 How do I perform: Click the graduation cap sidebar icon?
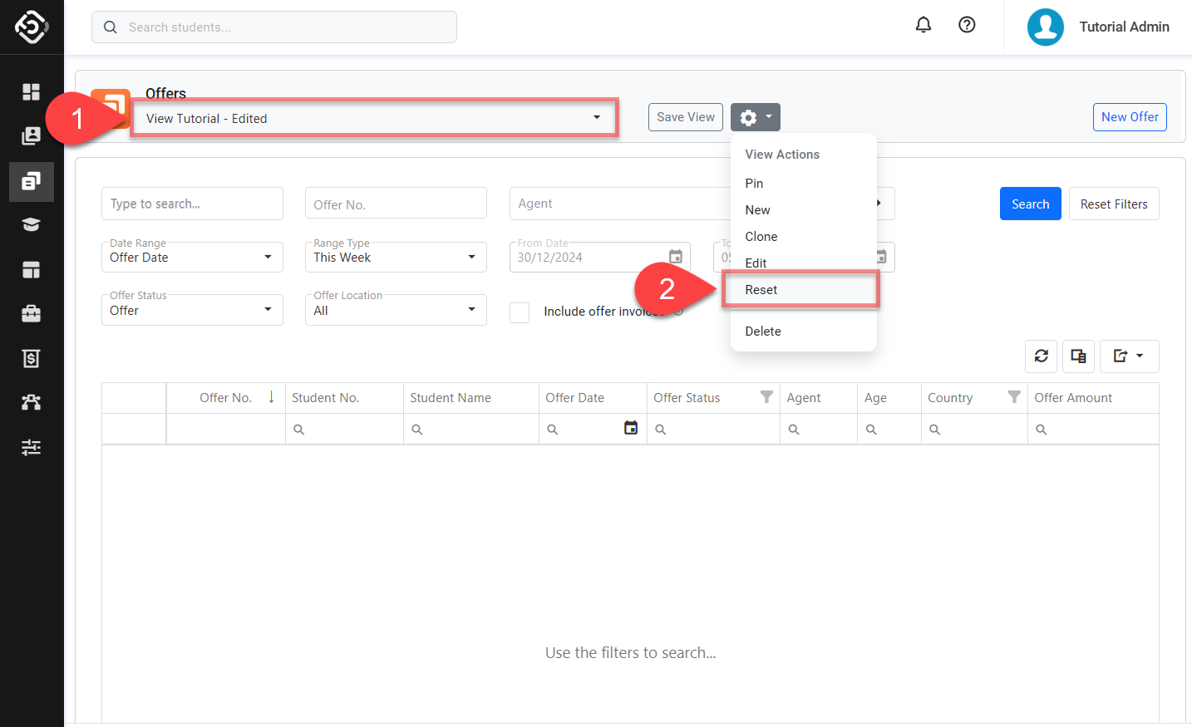[x=31, y=225]
